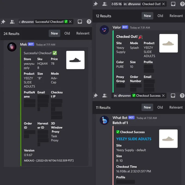Show member list in Mek search panel
Viewport: 185px width, 185px height.
pyautogui.click(x=12, y=22)
